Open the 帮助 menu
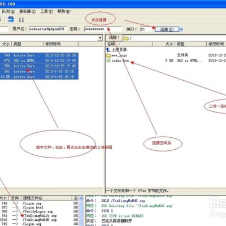The width and height of the screenshot is (226, 226). click(64, 11)
